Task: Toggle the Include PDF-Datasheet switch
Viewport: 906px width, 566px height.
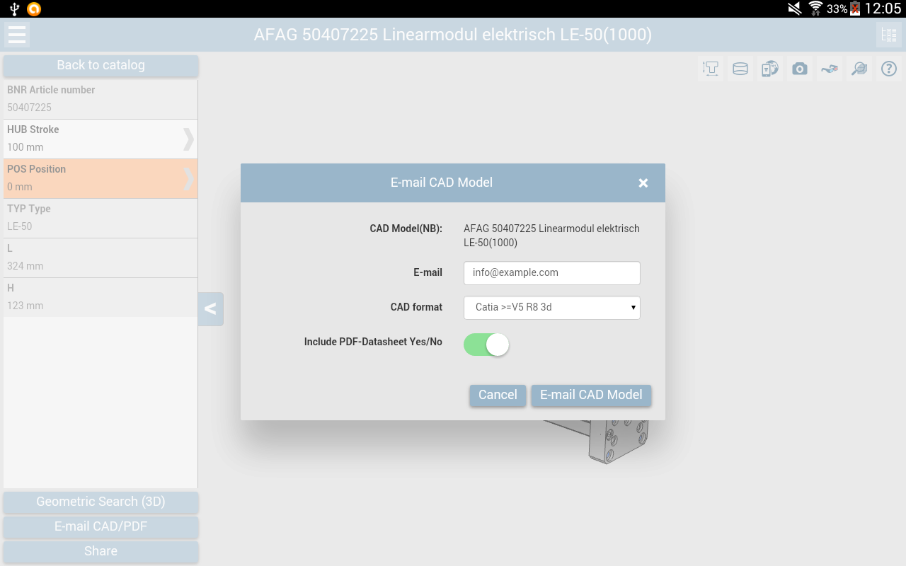Action: pyautogui.click(x=486, y=345)
